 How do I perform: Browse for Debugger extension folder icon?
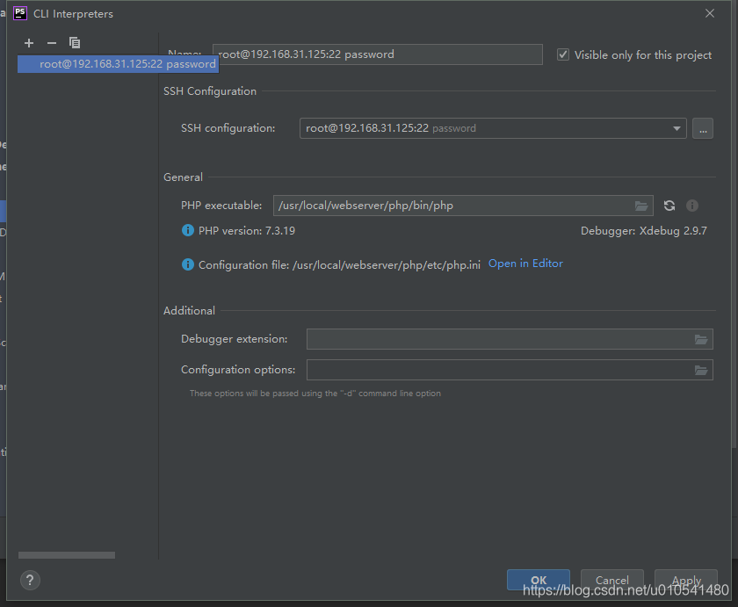click(701, 339)
